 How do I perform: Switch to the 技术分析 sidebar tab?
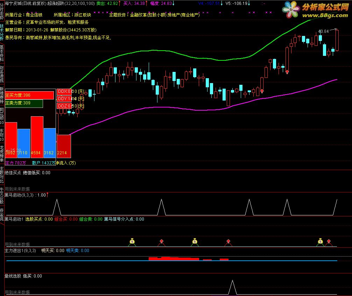(2, 32)
